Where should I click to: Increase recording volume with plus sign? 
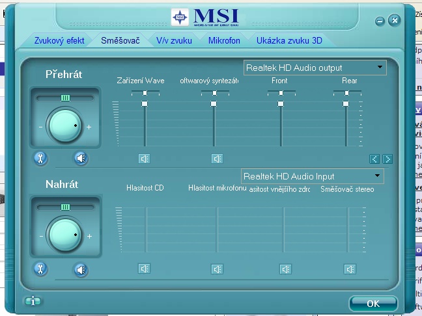[x=89, y=237]
